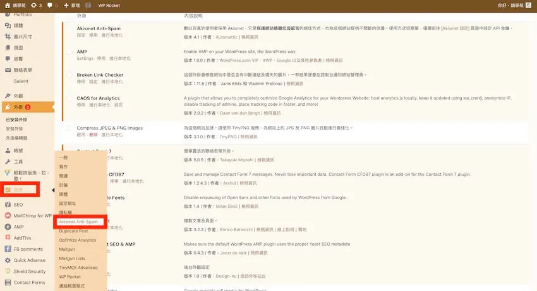
Task: Open the plugin editor submenu item 外掛編輯器
Action: tap(16, 138)
